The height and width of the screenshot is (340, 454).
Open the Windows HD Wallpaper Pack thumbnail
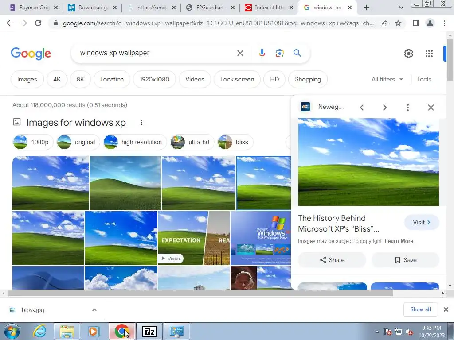tap(261, 238)
